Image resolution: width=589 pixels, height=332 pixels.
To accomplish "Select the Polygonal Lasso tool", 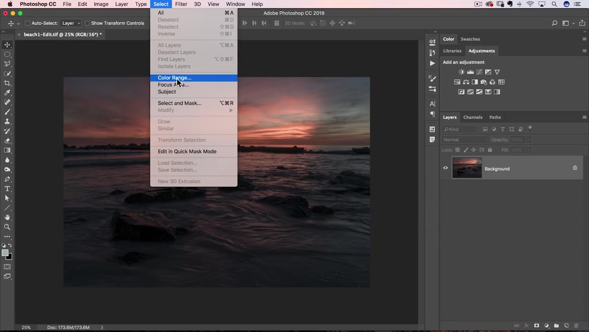I will [7, 64].
